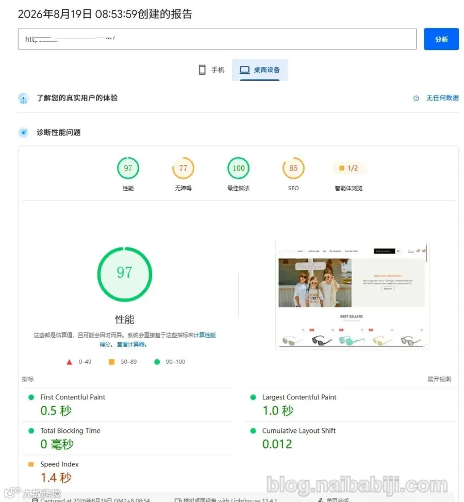Viewport: 464px width, 502px height.
Task: Click the 诊断性能问题 section icon
Action: (x=23, y=132)
